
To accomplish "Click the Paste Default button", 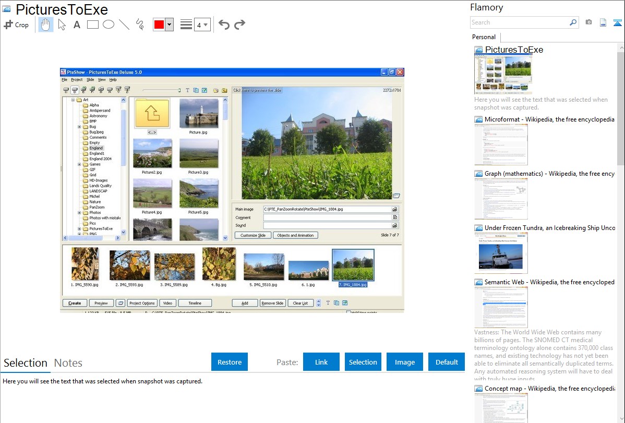I will click(x=447, y=362).
